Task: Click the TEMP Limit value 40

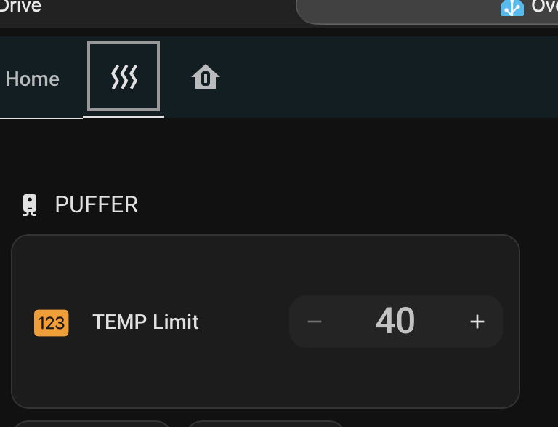Action: pyautogui.click(x=395, y=321)
